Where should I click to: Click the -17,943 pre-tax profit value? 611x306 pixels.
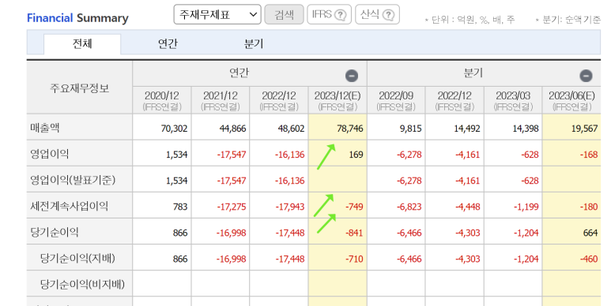pos(290,207)
